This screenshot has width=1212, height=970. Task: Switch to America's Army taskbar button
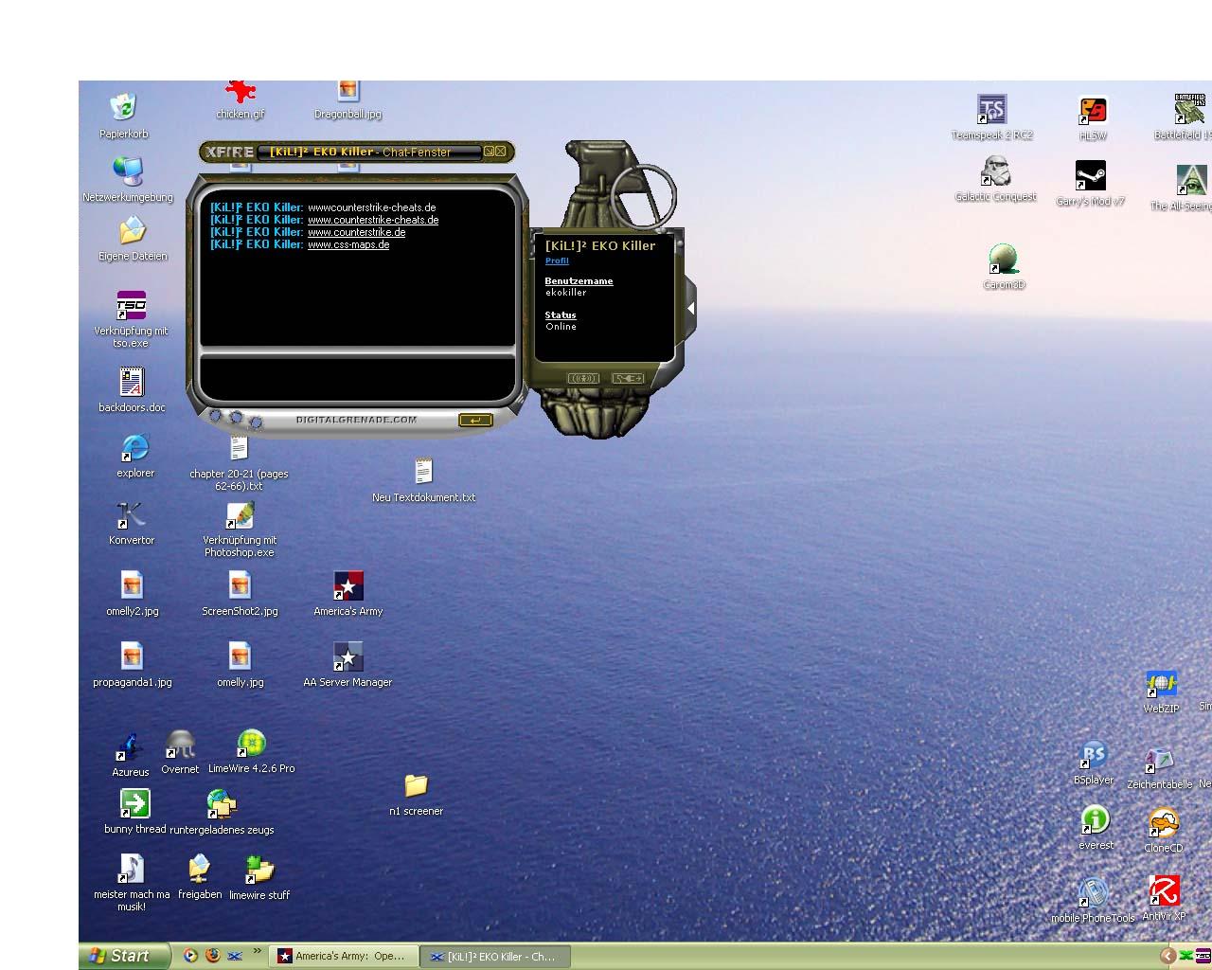tap(342, 957)
